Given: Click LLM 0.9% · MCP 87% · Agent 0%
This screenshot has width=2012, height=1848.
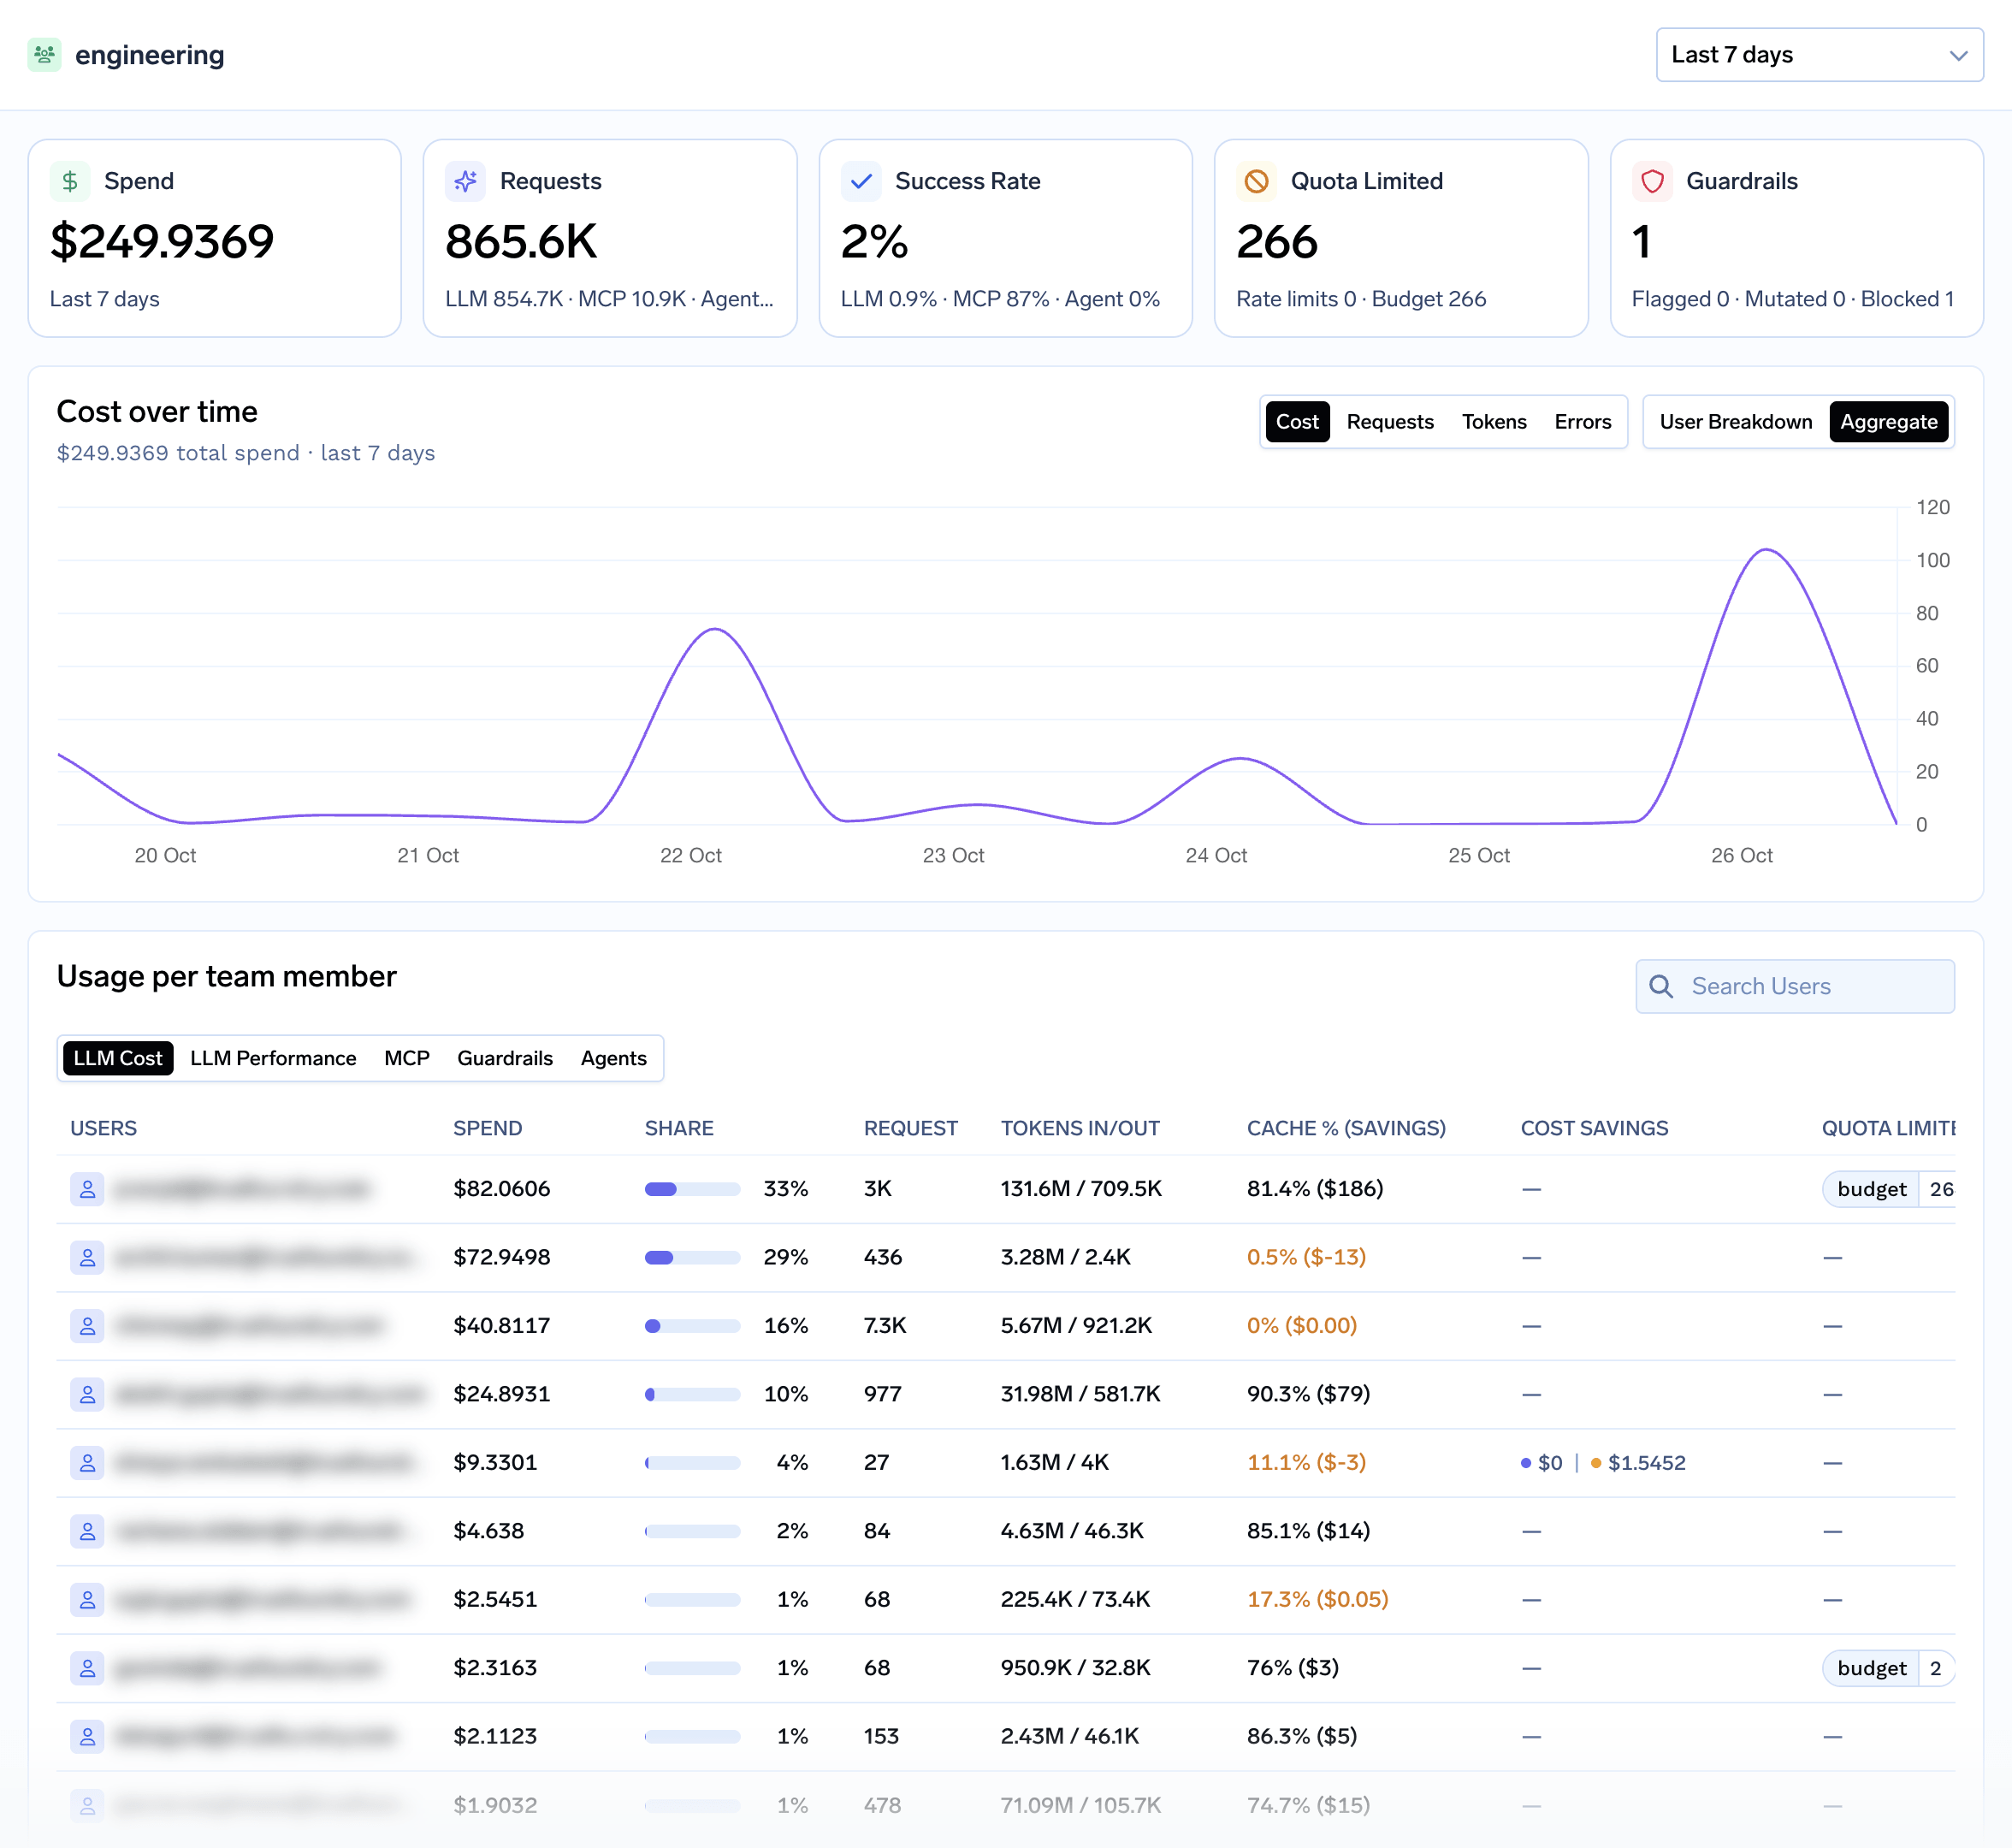Looking at the screenshot, I should [x=1000, y=299].
